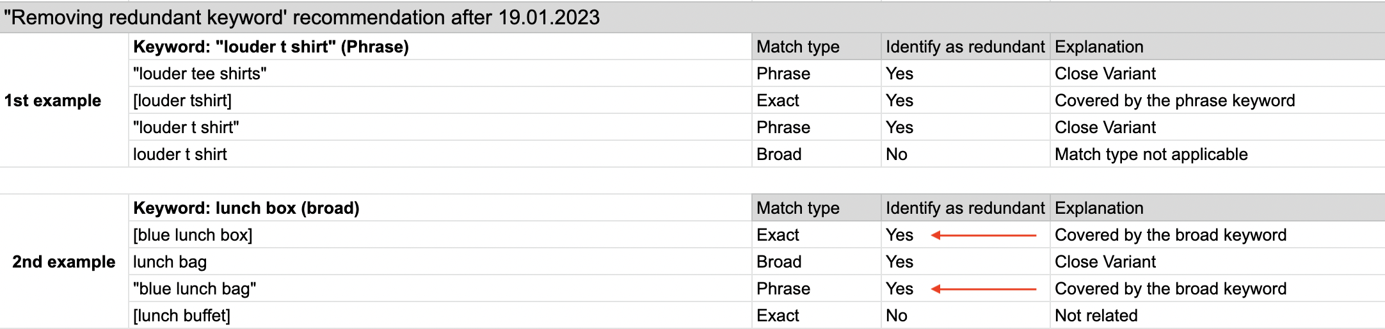Select the title cell 'Removing redundant keyword' recommendation
The height and width of the screenshot is (329, 1385).
coord(692,17)
